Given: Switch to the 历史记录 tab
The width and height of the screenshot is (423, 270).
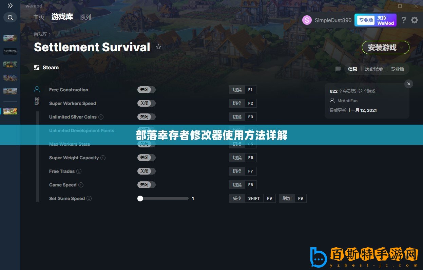Looking at the screenshot, I should 374,69.
